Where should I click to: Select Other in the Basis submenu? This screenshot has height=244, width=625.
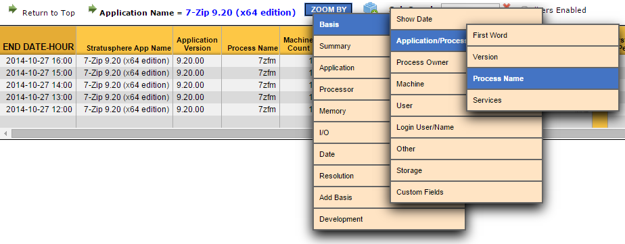[x=466, y=149]
